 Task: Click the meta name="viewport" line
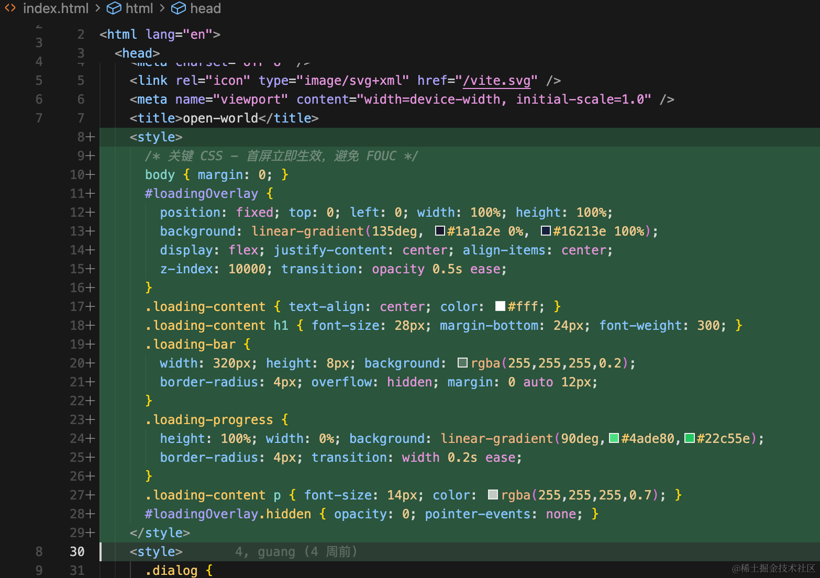402,99
